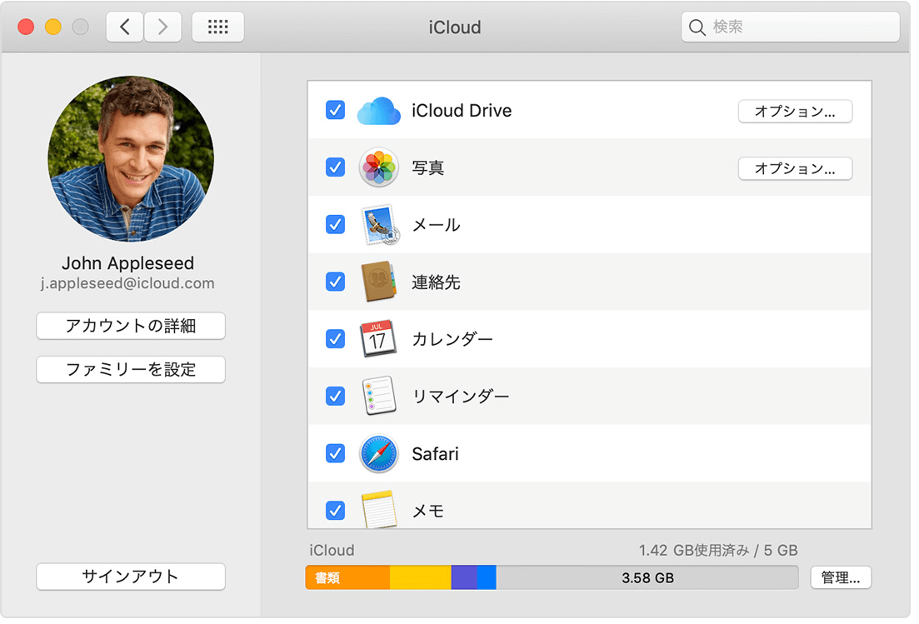Click the メール row label

(436, 224)
